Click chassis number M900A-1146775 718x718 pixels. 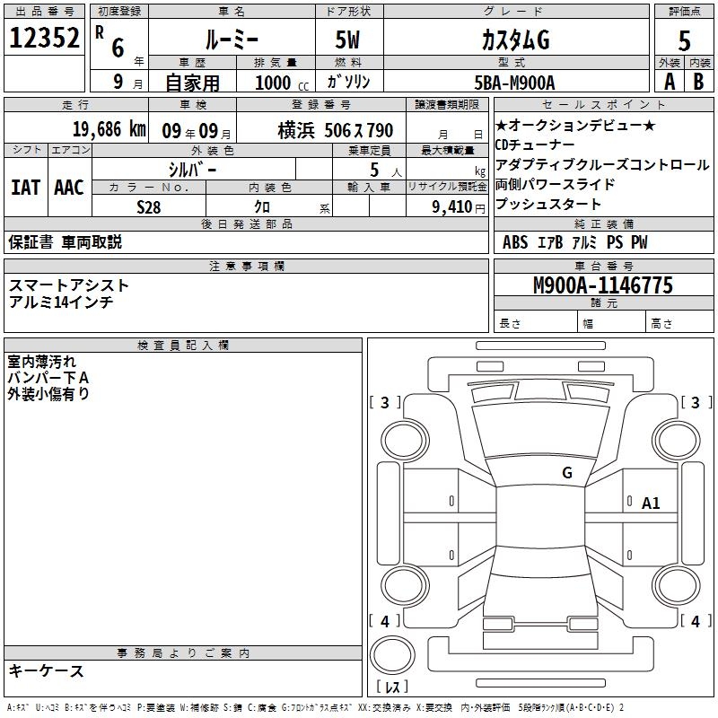tap(603, 285)
